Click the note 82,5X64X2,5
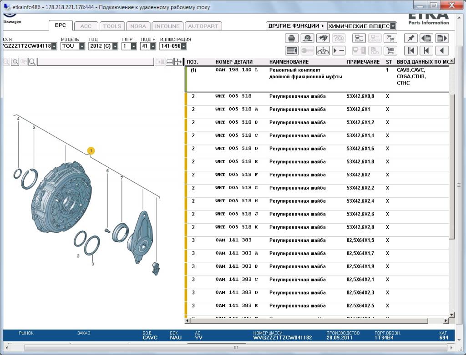The height and width of the screenshot is (355, 466). click(360, 306)
